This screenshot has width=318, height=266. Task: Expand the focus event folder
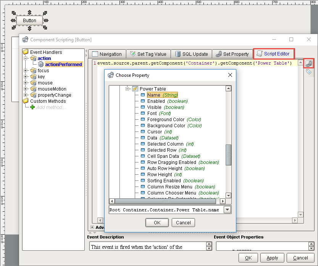[25, 70]
